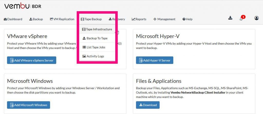Viewport: 263px width, 114px height.
Task: Open the user profile icon
Action: pyautogui.click(x=257, y=18)
